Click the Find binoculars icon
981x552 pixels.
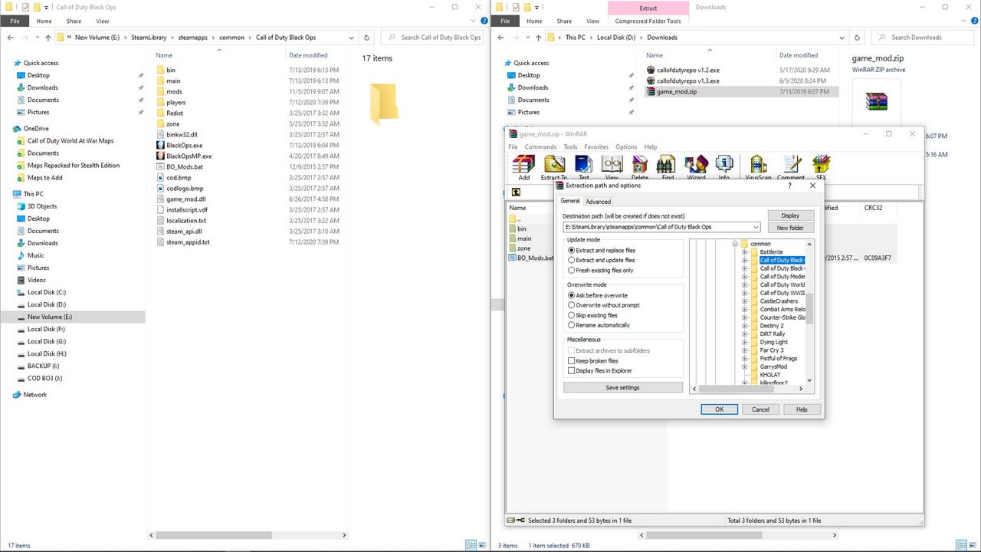(668, 165)
